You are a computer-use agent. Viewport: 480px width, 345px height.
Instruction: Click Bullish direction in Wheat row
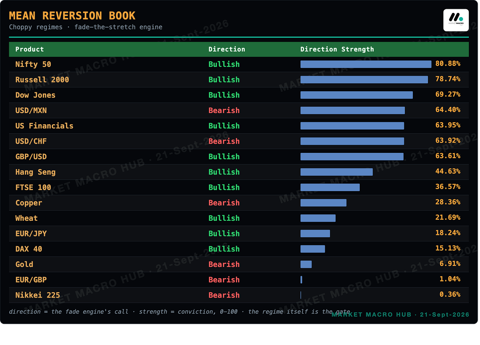224,218
